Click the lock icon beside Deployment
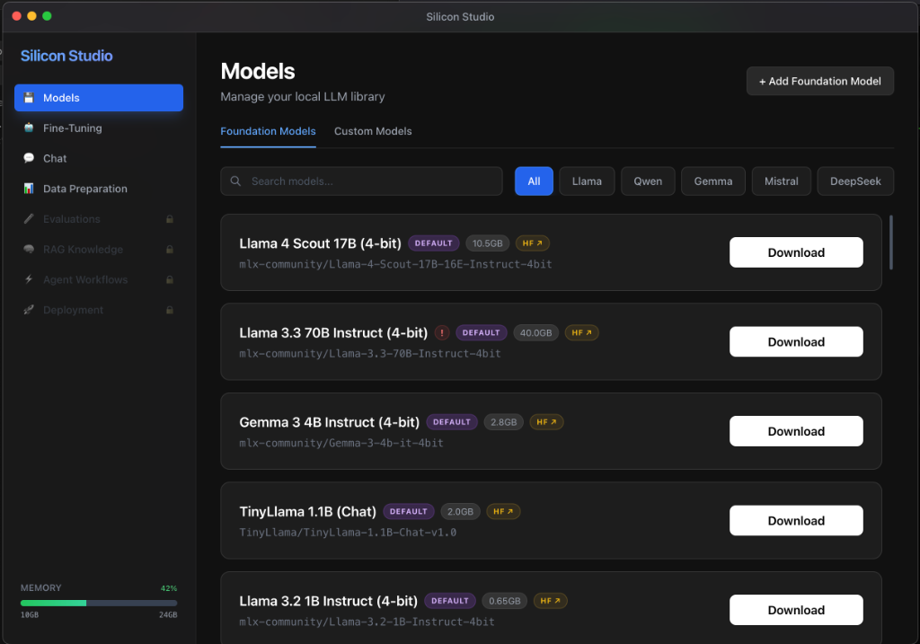This screenshot has height=644, width=920. coord(170,310)
